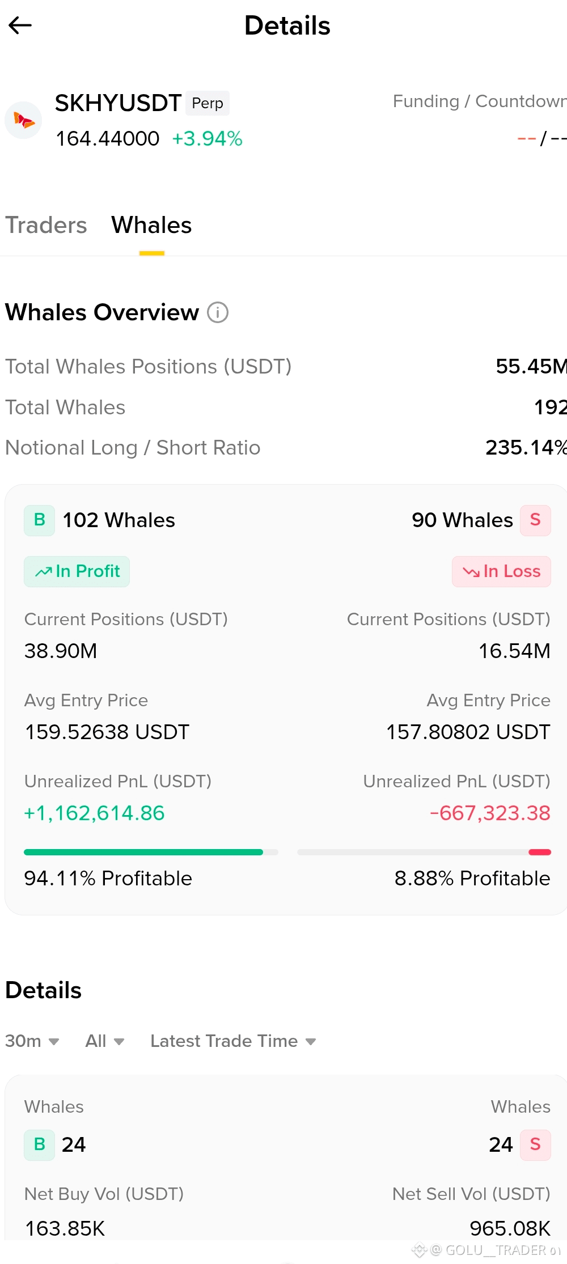Tap the red S badge beside 90 Whales
567x1264 pixels.
(535, 520)
